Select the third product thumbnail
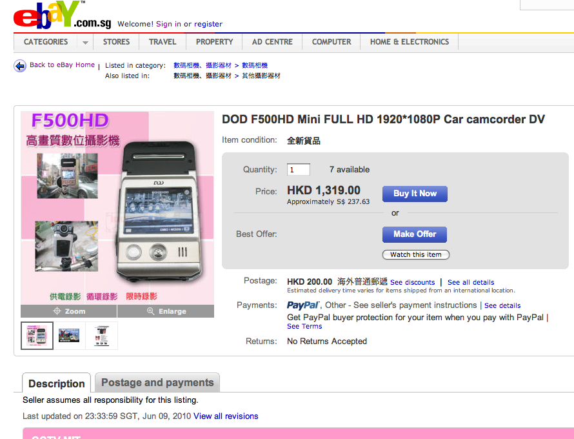The height and width of the screenshot is (439, 574). pyautogui.click(x=101, y=336)
